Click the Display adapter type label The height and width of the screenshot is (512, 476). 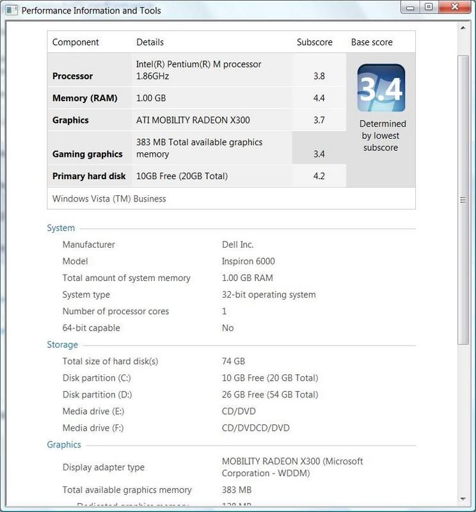tap(103, 467)
